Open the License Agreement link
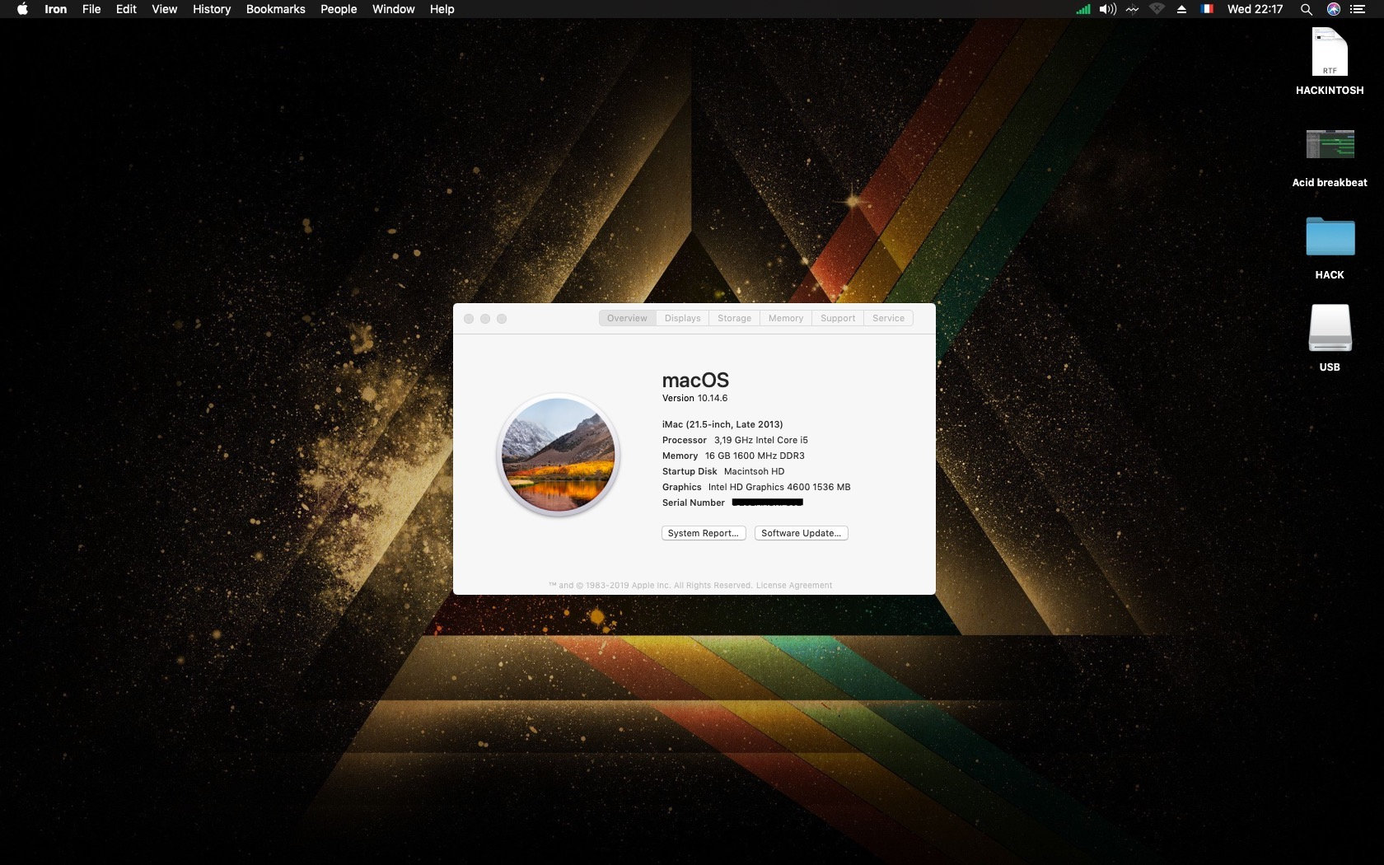The image size is (1384, 865). [794, 586]
